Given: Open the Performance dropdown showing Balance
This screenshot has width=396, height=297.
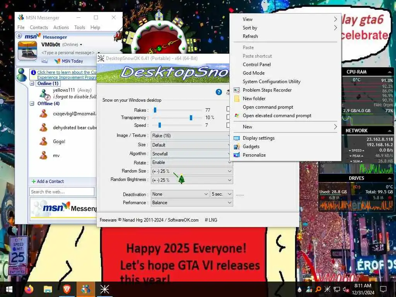Looking at the screenshot, I should (192, 203).
